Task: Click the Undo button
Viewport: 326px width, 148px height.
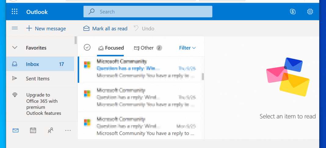Action: point(144,28)
